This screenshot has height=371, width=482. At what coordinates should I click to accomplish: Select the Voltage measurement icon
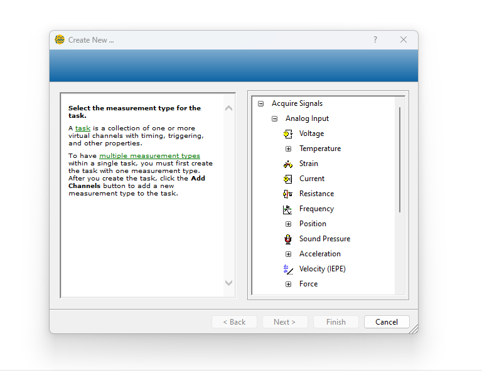tap(287, 133)
